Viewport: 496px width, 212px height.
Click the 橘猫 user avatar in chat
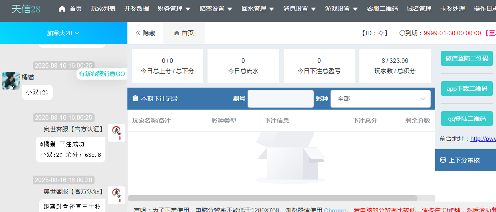click(x=11, y=81)
